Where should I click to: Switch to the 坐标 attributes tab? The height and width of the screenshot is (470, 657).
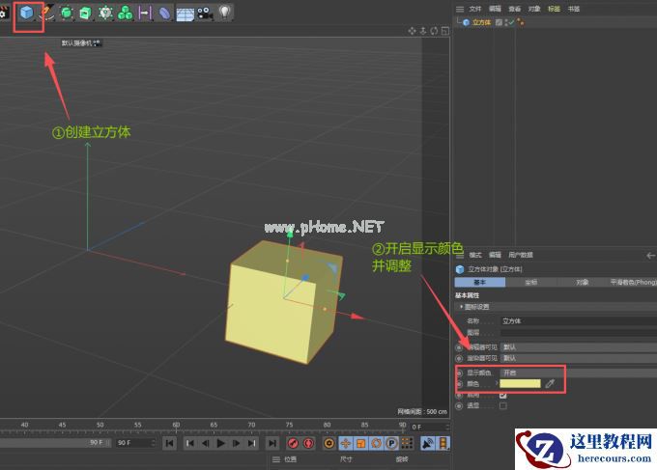pyautogui.click(x=530, y=283)
